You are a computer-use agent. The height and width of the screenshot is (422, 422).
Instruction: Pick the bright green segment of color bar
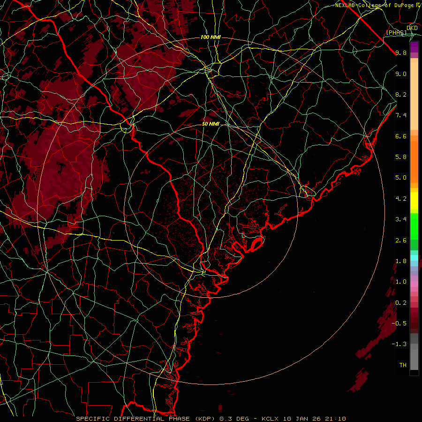[x=414, y=226]
